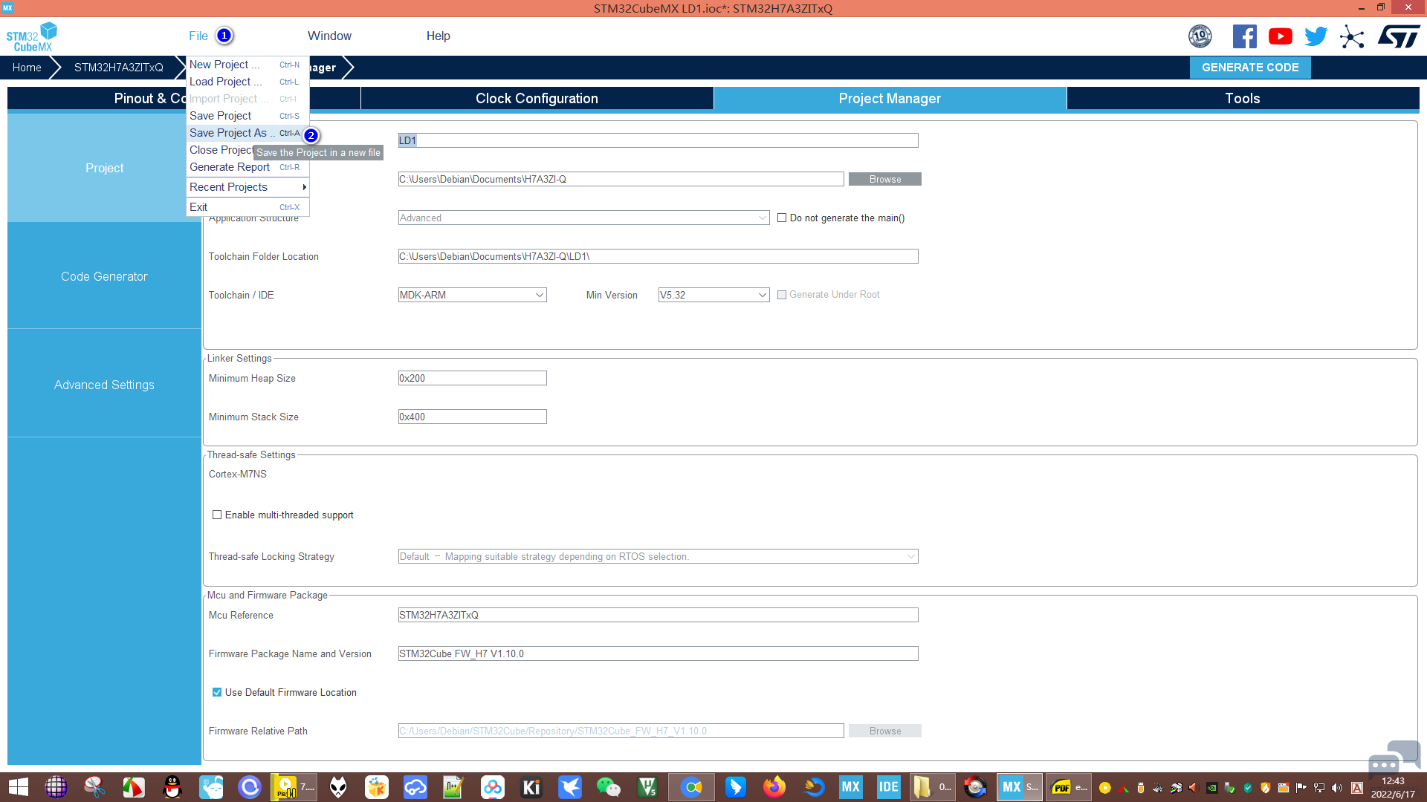This screenshot has height=802, width=1427.
Task: Toggle 'Do not generate the main()' checkbox
Action: pos(782,218)
